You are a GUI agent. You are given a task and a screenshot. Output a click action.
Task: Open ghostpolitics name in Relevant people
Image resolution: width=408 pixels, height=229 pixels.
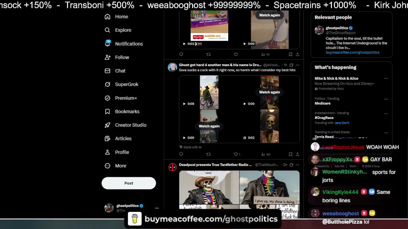pos(337,28)
